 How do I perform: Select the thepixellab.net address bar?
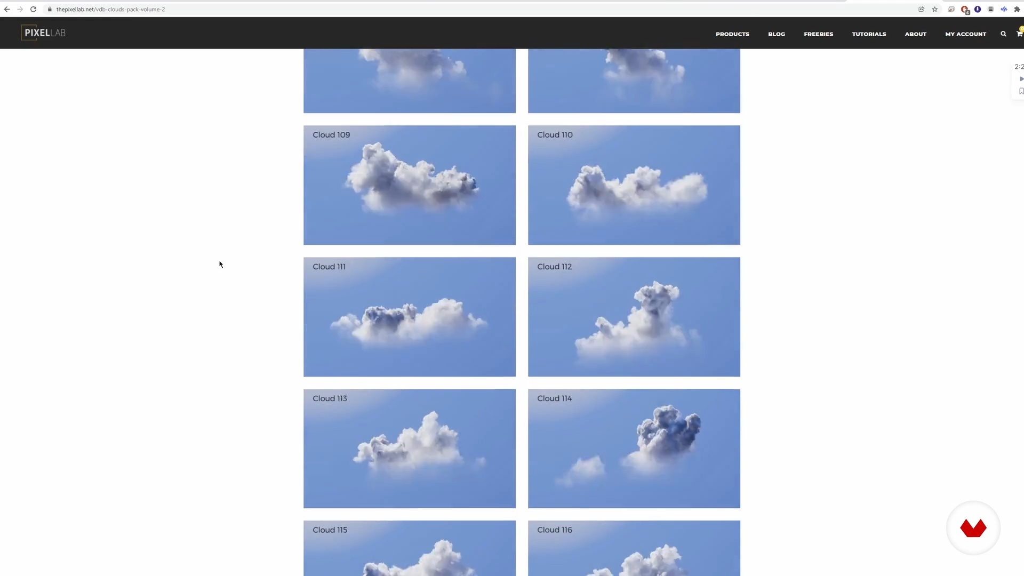pos(110,9)
